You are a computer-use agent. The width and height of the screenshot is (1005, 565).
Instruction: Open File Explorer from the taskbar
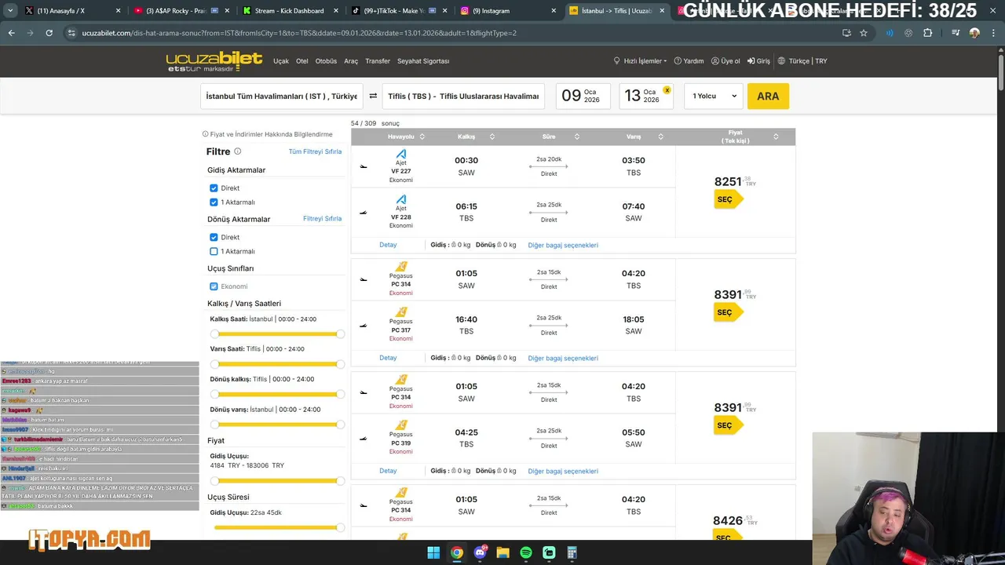point(503,552)
